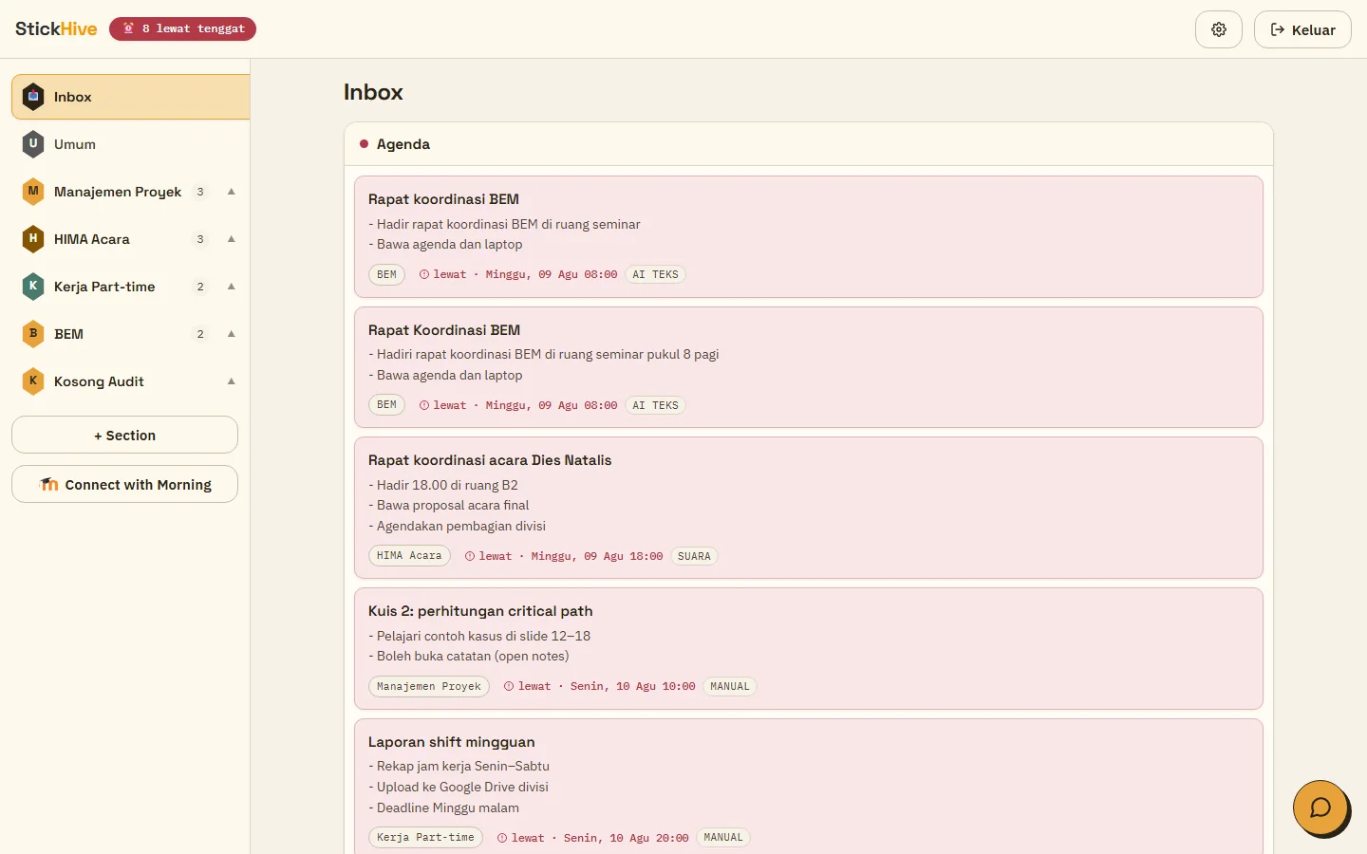This screenshot has width=1367, height=854.
Task: Click Kerja Part-time tag on Laporan shift card
Action: (425, 838)
